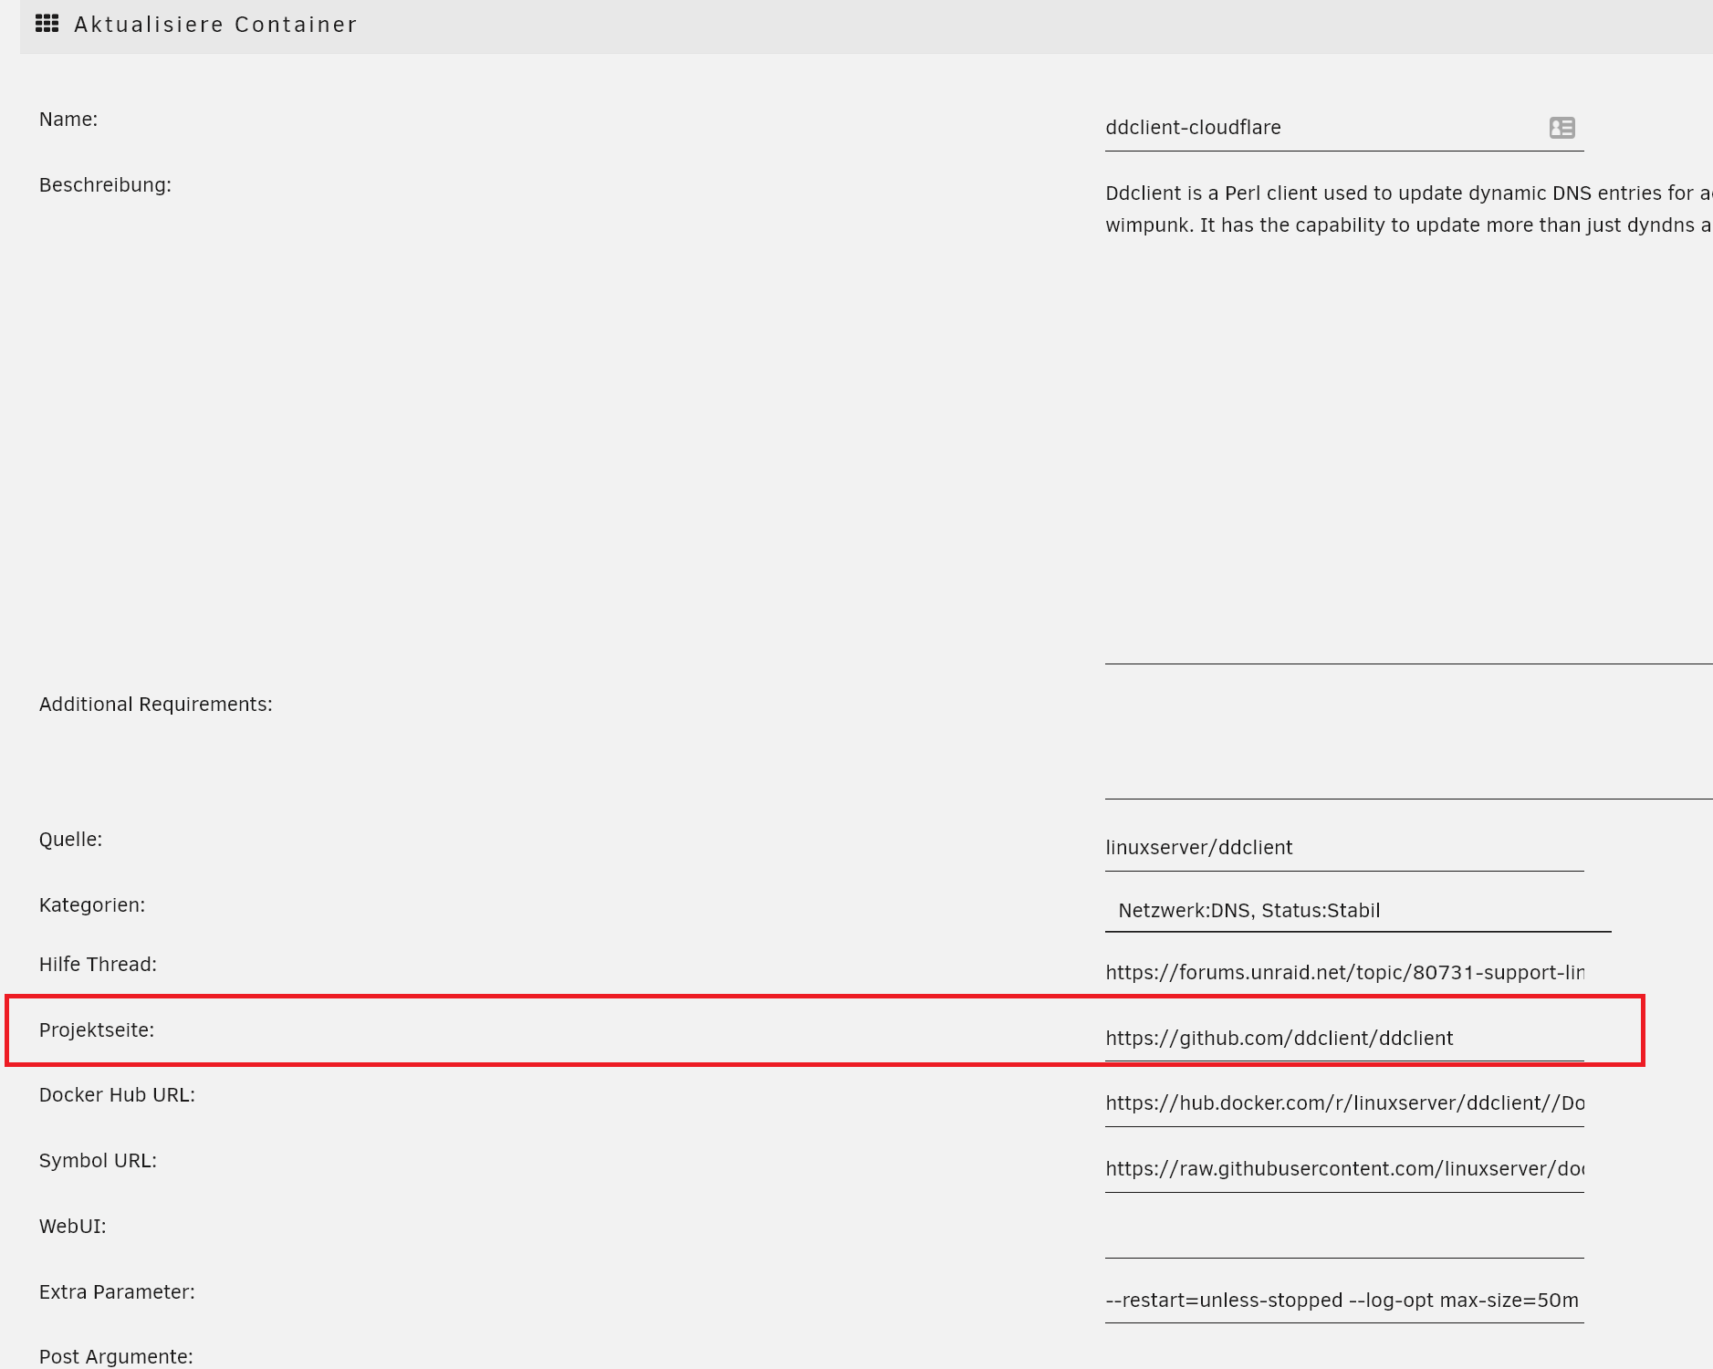Edit the Docker Hub URL field
Screen dimensions: 1713x1369
pyautogui.click(x=1343, y=1103)
